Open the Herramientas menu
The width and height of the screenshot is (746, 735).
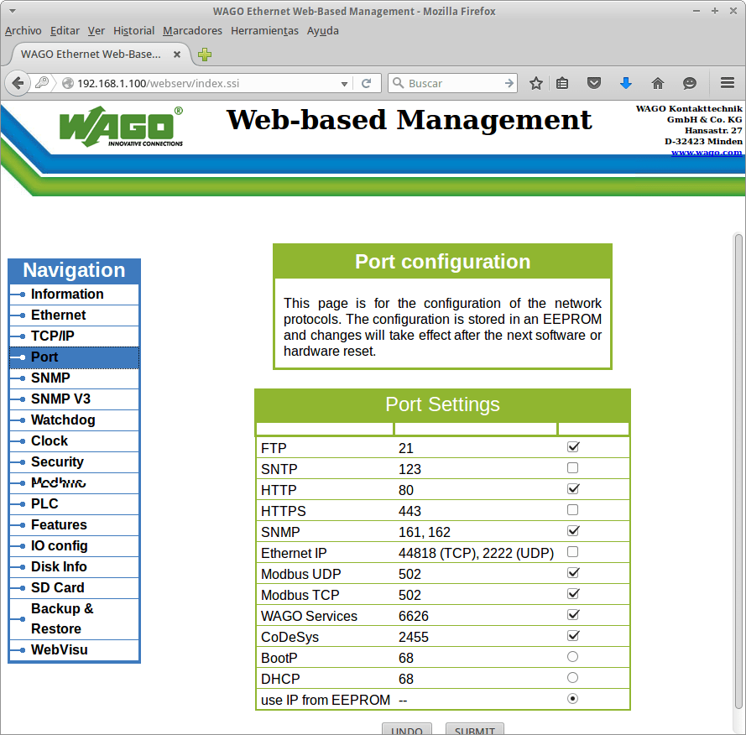263,30
